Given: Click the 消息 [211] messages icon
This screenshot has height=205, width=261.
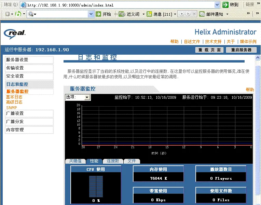Looking at the screenshot, I should click(149, 14).
